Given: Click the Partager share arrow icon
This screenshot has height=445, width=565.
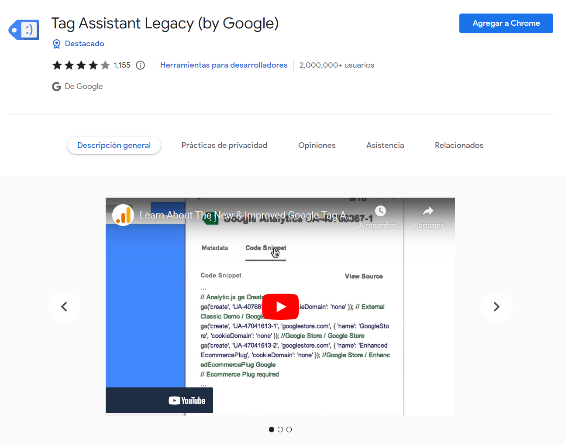Looking at the screenshot, I should tap(428, 211).
